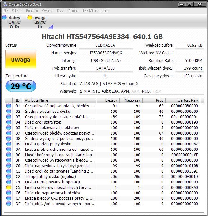Image resolution: width=208 pixels, height=216 pixels.
Task: Select 'Temperatury dysku (ogólna)' attribute name
Action: [x=50, y=177]
